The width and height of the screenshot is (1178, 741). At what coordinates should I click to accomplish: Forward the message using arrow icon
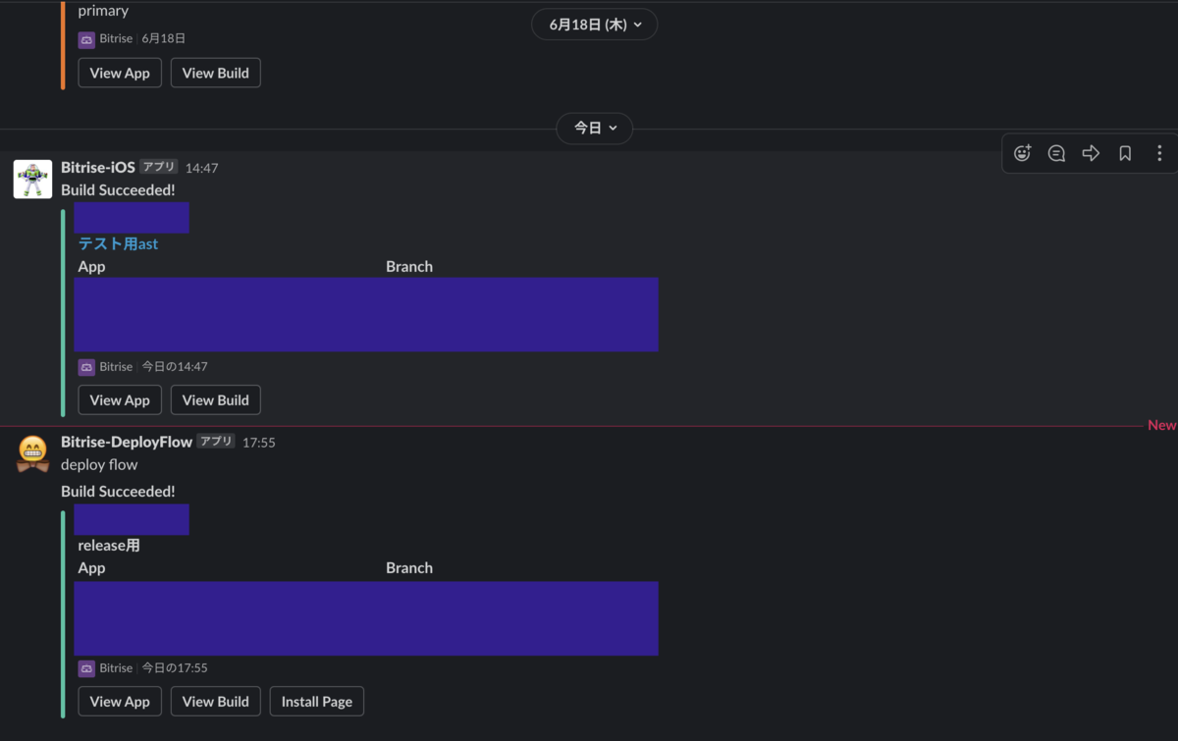pos(1091,153)
